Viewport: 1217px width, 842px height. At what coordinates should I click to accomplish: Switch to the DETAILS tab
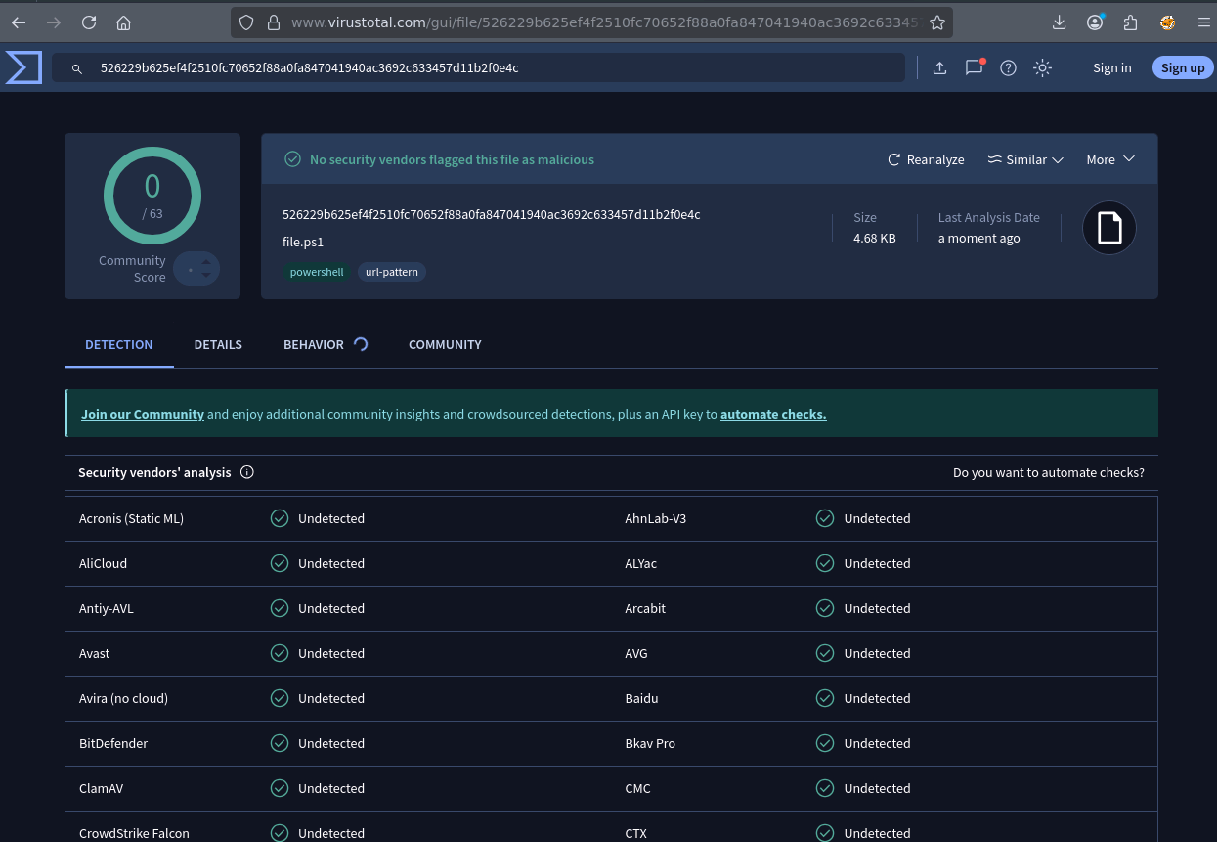tap(218, 344)
